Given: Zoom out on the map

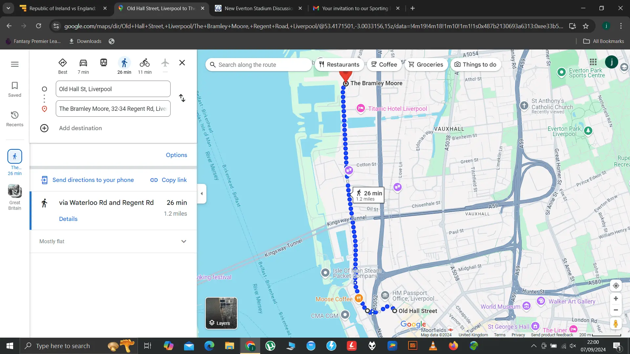Looking at the screenshot, I should tap(616, 310).
